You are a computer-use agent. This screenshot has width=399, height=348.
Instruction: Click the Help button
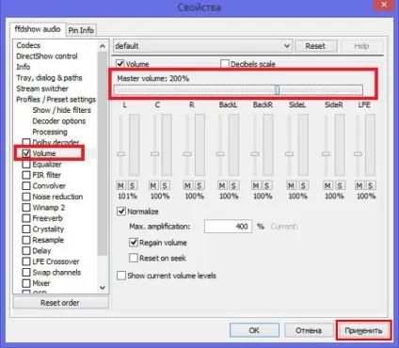pyautogui.click(x=361, y=46)
